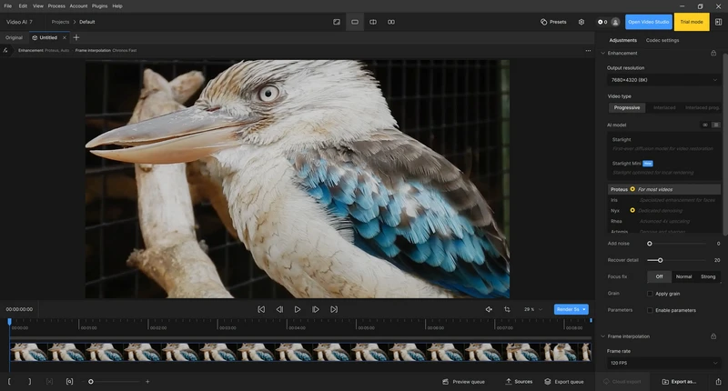The image size is (728, 391).
Task: Set trim out-point with right bracket icon
Action: tap(30, 382)
